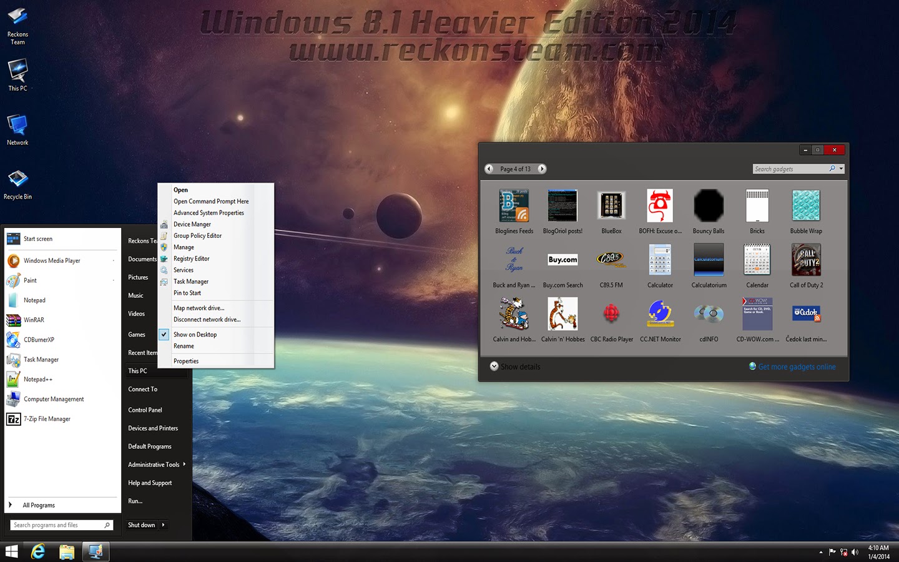
Task: Click the Windows Start button
Action: pyautogui.click(x=11, y=551)
